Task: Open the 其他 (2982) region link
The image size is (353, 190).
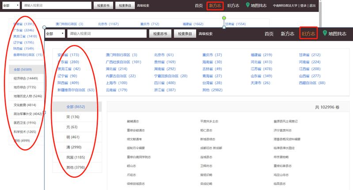Action: [x=212, y=90]
